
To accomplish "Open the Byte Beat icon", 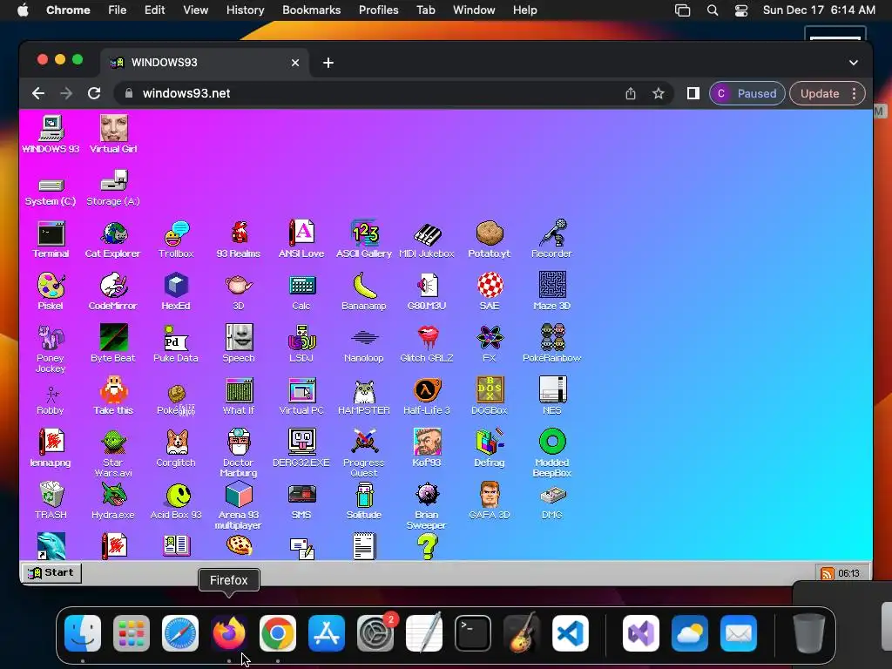I will coord(112,343).
